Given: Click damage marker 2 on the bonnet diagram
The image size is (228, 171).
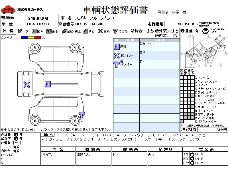Looking at the screenshot, I should (x=27, y=84).
